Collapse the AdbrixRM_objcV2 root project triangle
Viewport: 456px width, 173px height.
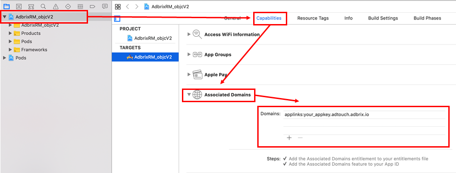point(5,17)
